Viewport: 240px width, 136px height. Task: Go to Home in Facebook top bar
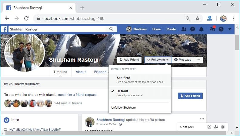[156, 29]
